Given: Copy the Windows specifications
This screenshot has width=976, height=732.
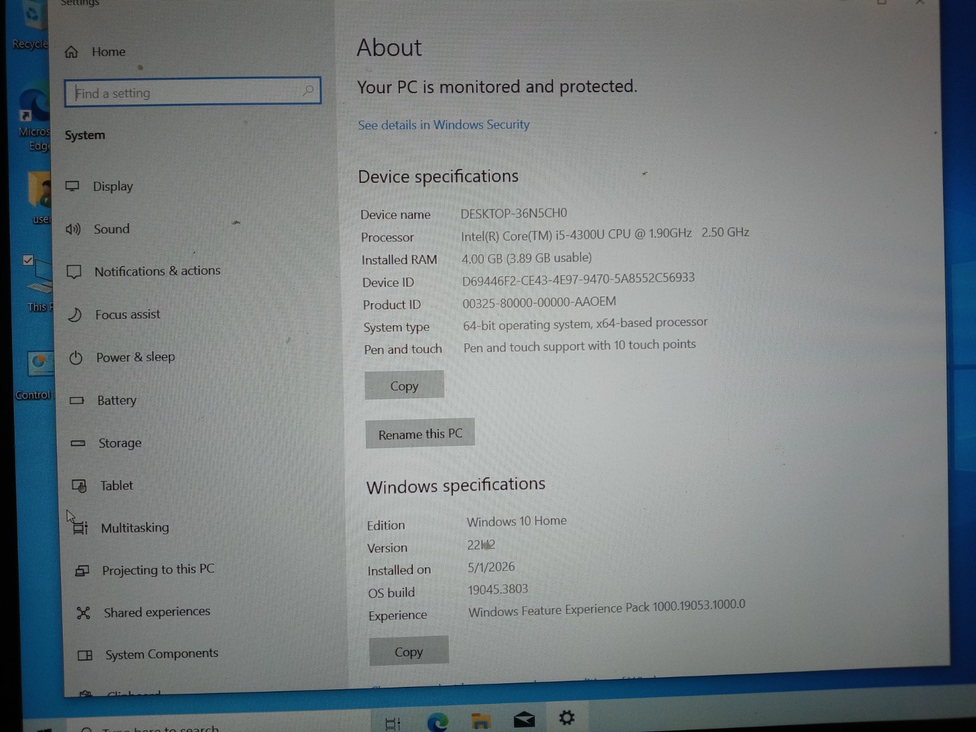Looking at the screenshot, I should click(409, 651).
